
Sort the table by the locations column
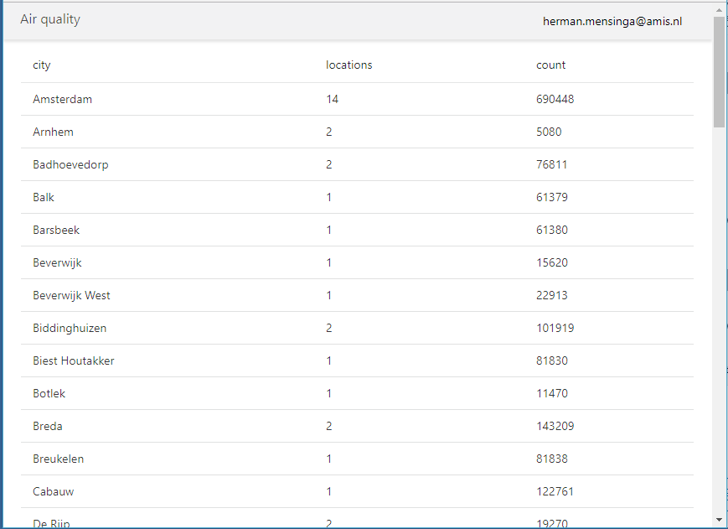coord(349,65)
